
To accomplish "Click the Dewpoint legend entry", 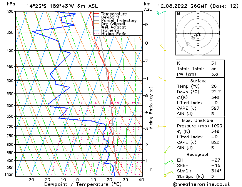I will click(x=110, y=17).
